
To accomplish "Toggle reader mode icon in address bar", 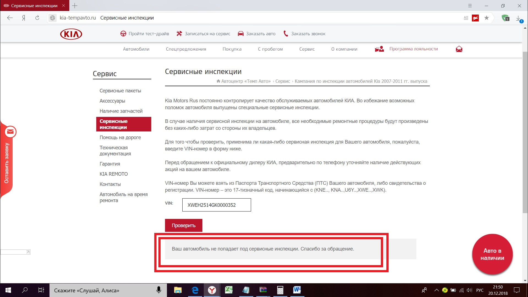I will [x=466, y=18].
